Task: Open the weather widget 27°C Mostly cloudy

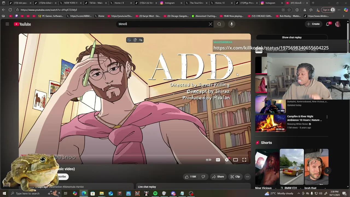Action: tap(279, 193)
